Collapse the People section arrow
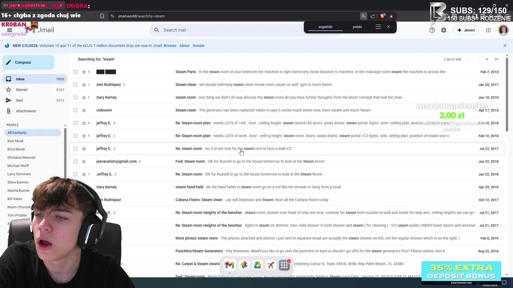The height and width of the screenshot is (288, 513). coord(65,126)
